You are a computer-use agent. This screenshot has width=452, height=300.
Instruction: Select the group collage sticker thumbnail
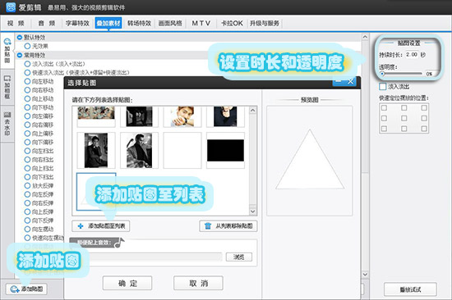pos(96,116)
